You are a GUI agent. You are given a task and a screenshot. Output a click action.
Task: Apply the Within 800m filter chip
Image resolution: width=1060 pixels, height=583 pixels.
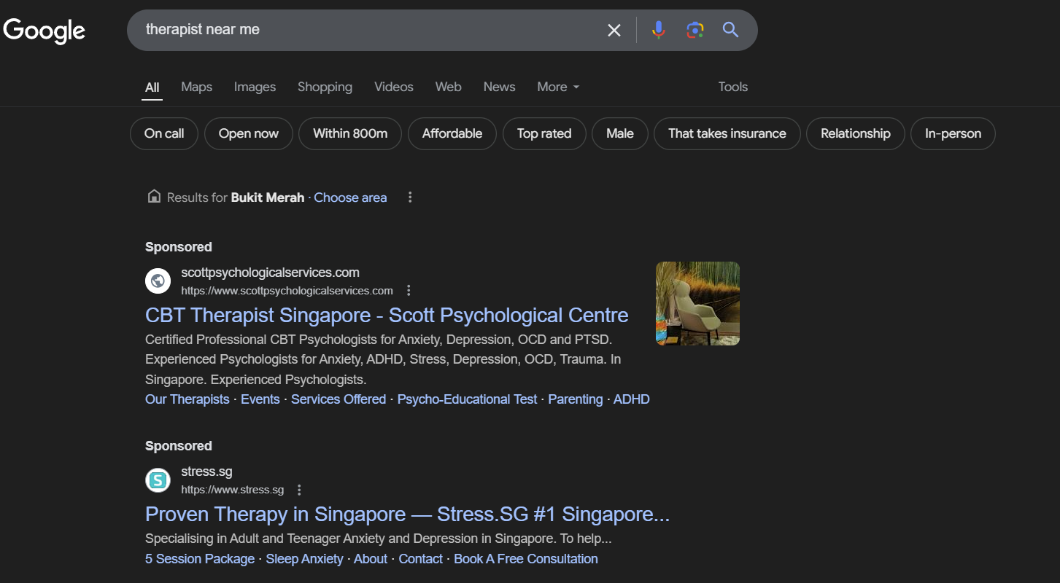[x=350, y=133]
